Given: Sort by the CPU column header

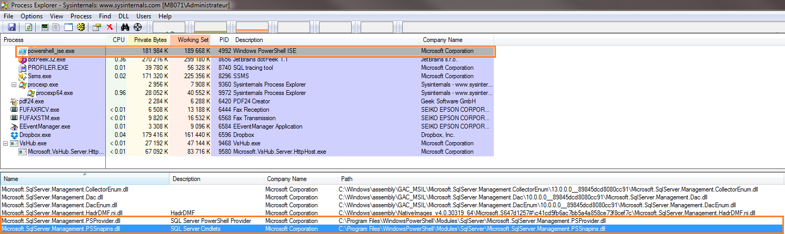Looking at the screenshot, I should click(x=117, y=40).
